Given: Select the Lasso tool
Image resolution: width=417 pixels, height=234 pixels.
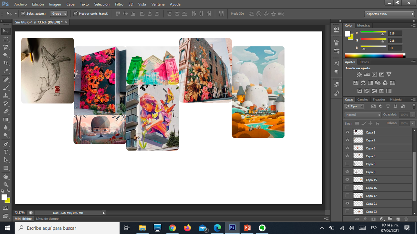Looking at the screenshot, I should coord(6,47).
